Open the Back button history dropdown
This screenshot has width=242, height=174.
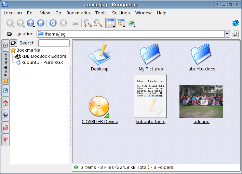14,27
